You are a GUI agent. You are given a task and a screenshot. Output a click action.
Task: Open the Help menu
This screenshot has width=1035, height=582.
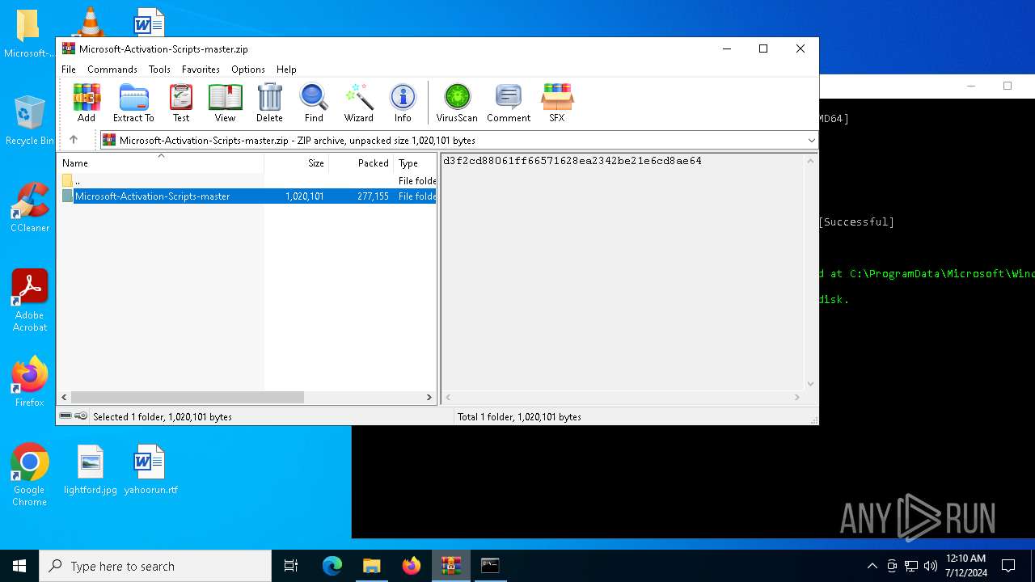pos(286,70)
